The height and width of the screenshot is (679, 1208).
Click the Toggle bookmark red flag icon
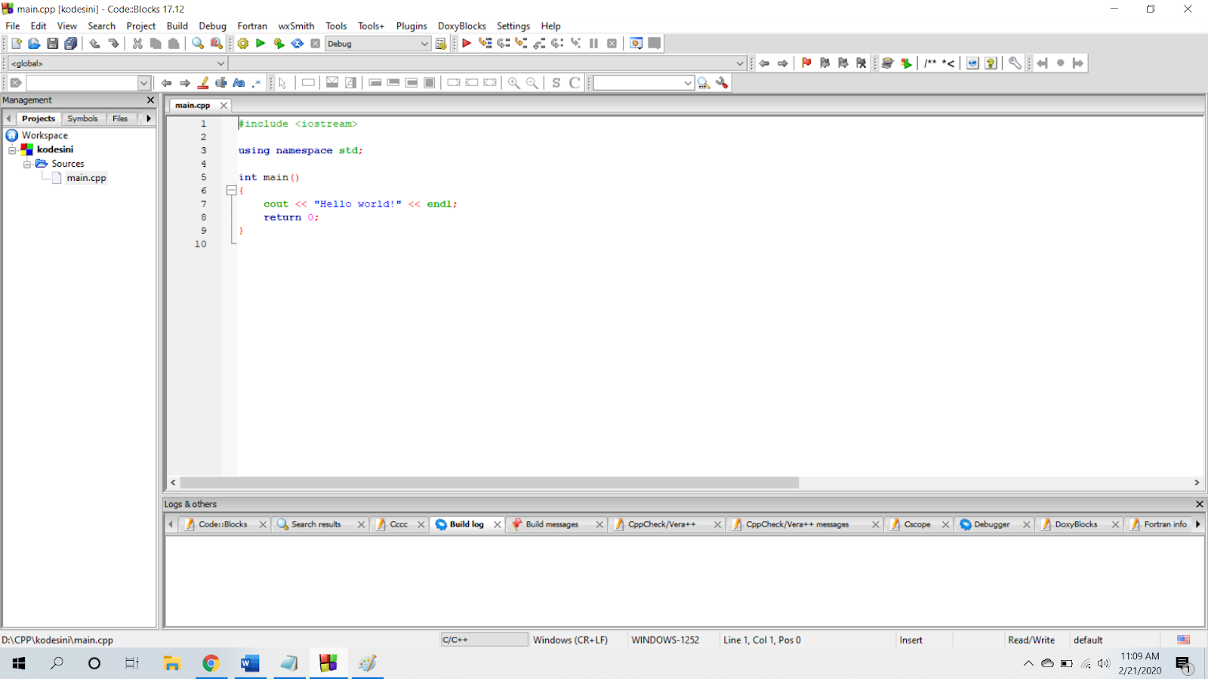806,63
